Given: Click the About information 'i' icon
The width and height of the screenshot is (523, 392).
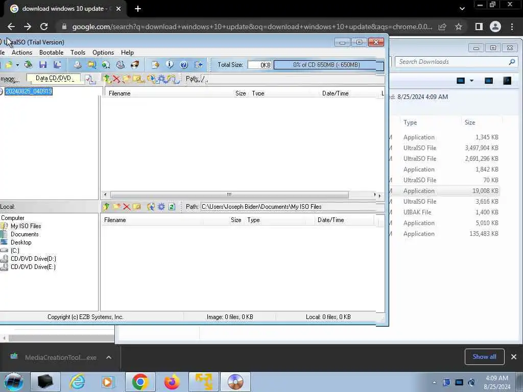Looking at the screenshot, I should (x=170, y=65).
